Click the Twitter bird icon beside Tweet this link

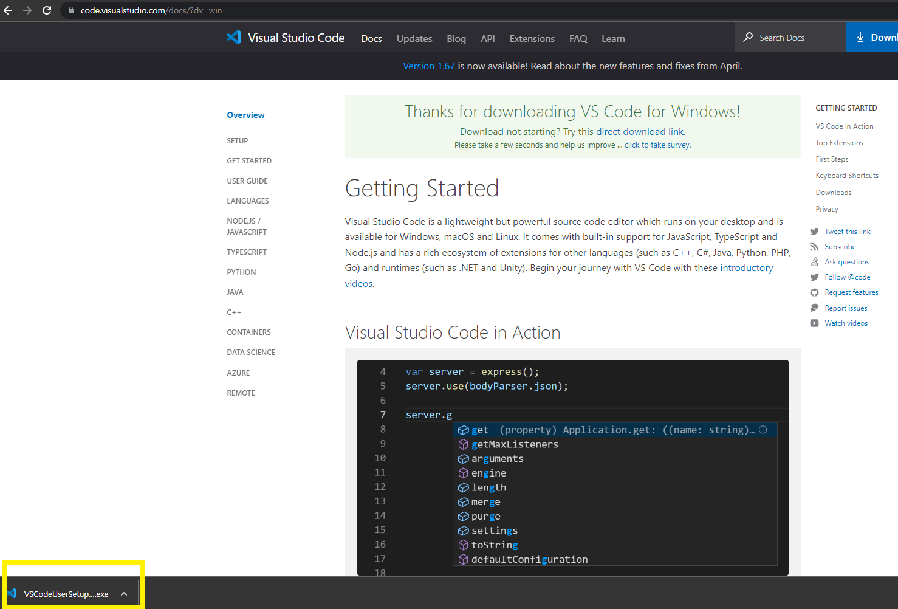pos(814,232)
